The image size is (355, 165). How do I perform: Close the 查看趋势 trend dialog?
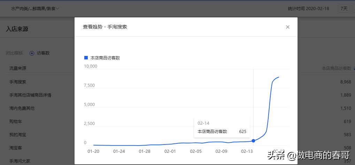[x=287, y=27]
